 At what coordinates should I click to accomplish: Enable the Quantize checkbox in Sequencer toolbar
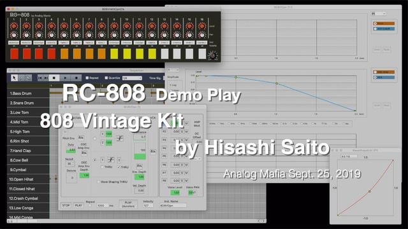pos(106,78)
